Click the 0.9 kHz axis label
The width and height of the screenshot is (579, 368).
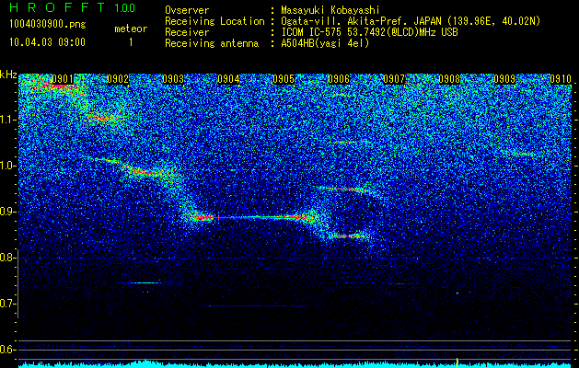(8, 212)
